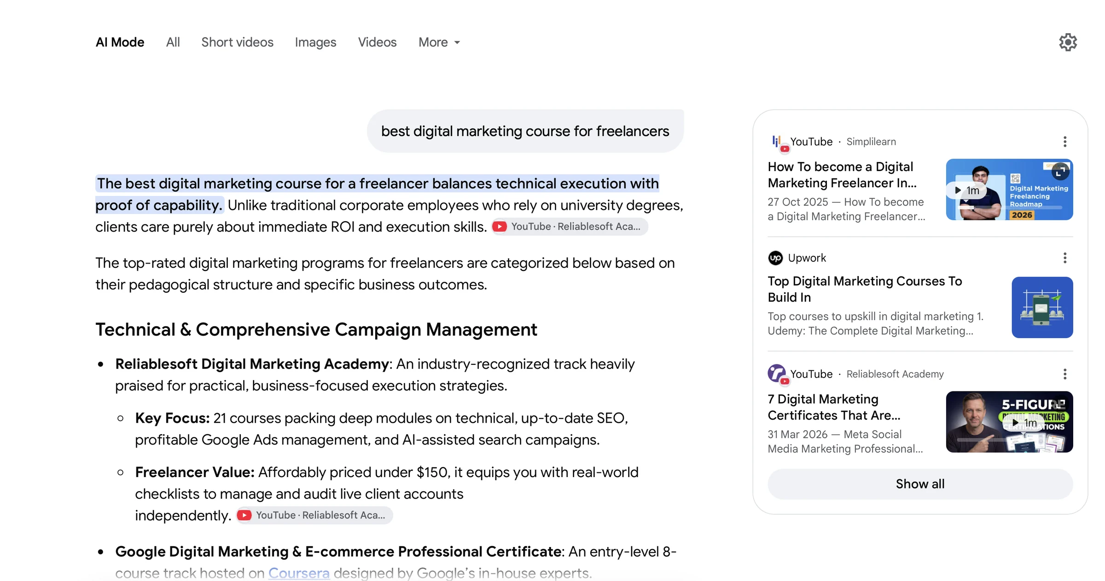Play the 5-Figure certifications video preview
Screen dimensions: 1105x581
[x=1024, y=423]
